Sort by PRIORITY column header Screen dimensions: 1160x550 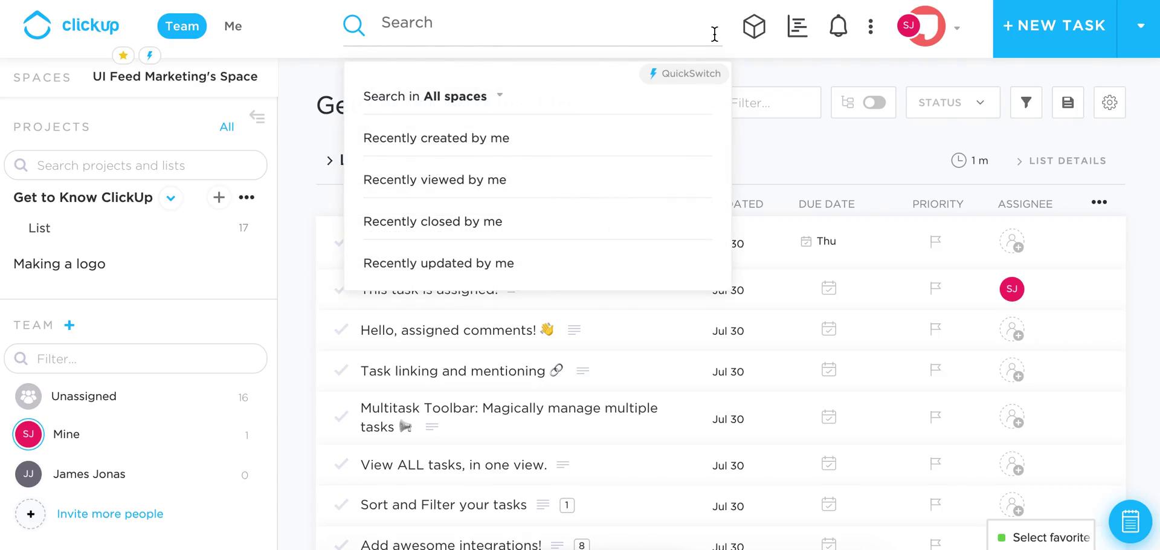[938, 204]
